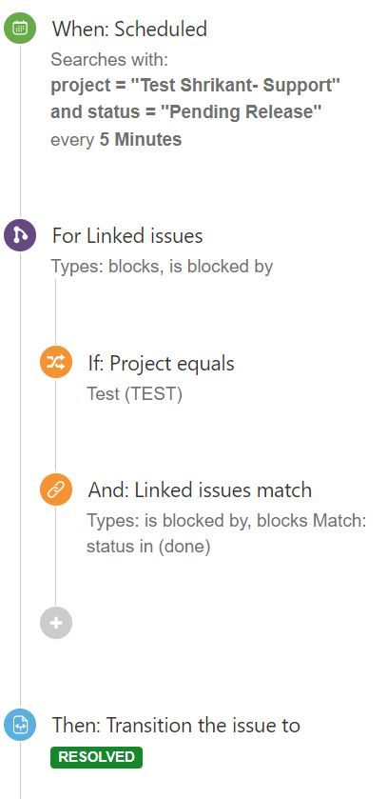This screenshot has width=387, height=799.
Task: Select the purple Linked issues branch icon
Action: tap(20, 235)
